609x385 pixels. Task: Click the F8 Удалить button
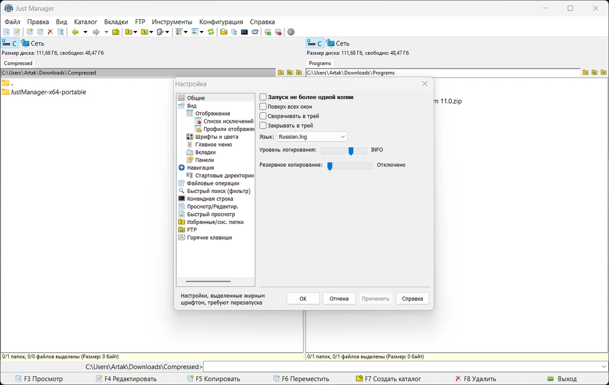click(x=476, y=379)
